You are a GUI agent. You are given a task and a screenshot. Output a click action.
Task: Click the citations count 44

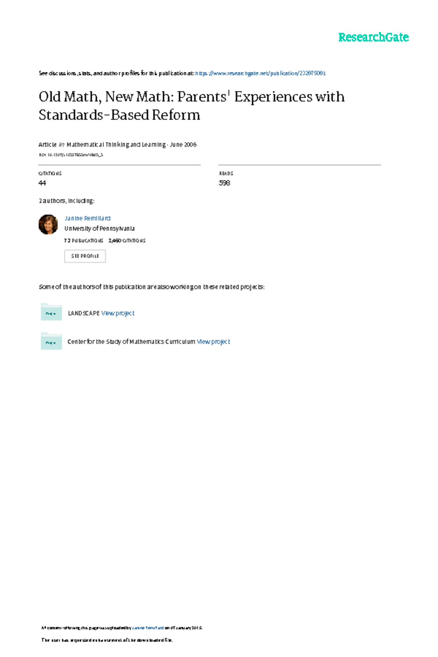(42, 183)
